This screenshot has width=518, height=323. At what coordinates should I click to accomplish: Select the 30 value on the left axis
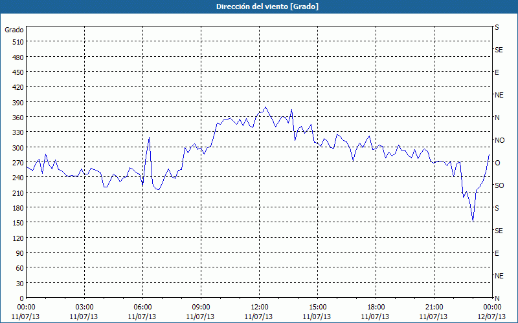point(20,284)
